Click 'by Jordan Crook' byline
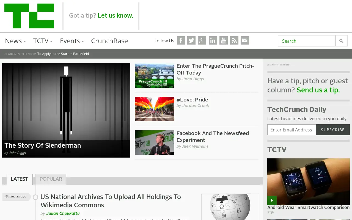This screenshot has height=220, width=352. coord(193,106)
